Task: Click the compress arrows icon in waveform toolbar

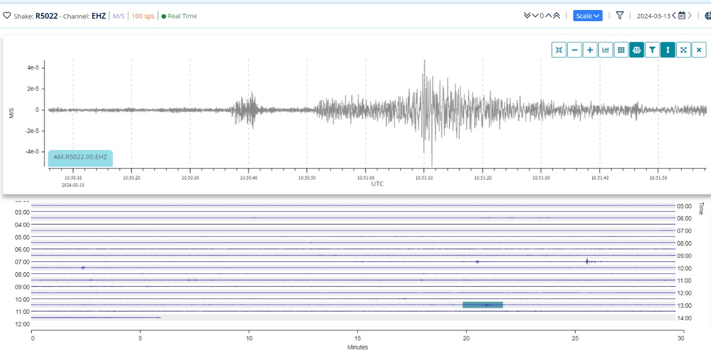Action: tap(559, 50)
